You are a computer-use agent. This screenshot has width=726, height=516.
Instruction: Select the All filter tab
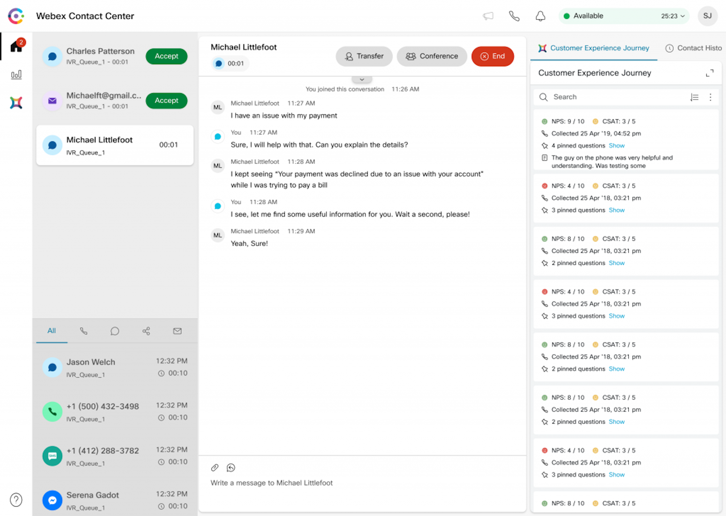click(52, 331)
